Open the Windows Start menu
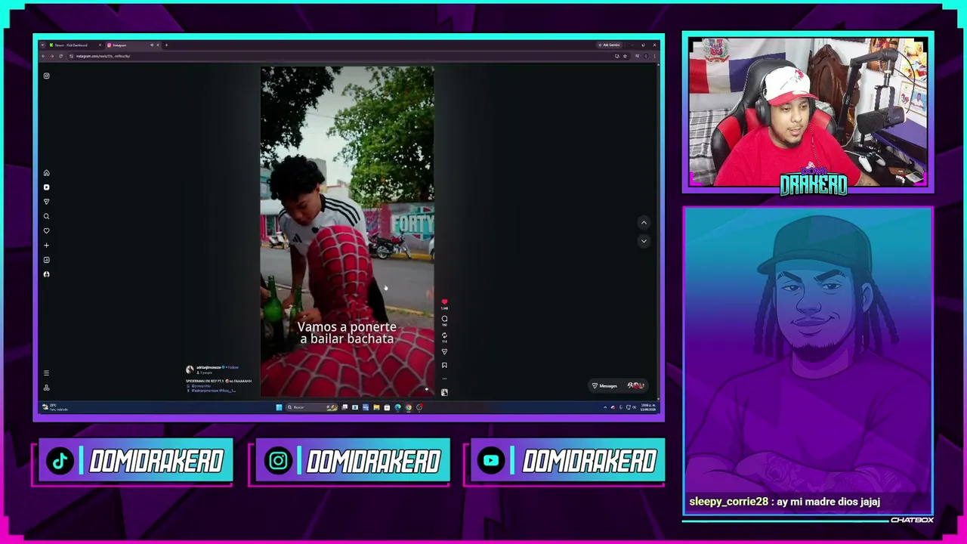 pos(279,407)
